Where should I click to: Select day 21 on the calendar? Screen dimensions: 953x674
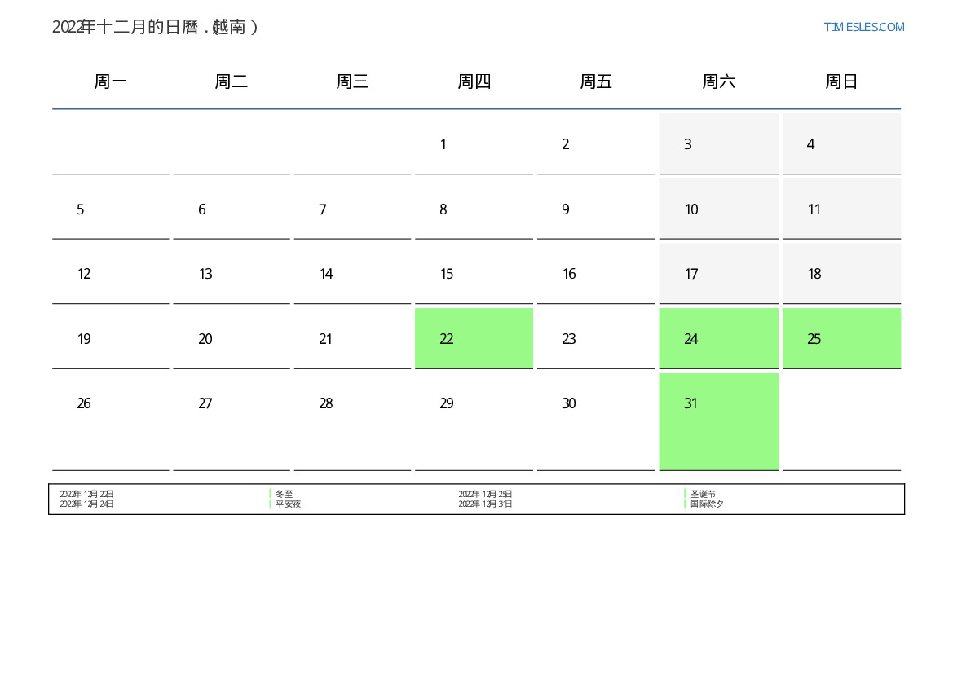(x=352, y=338)
